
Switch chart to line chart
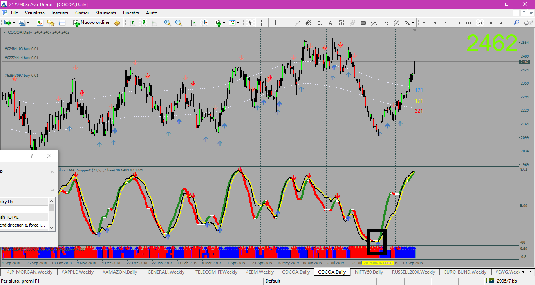click(x=154, y=23)
